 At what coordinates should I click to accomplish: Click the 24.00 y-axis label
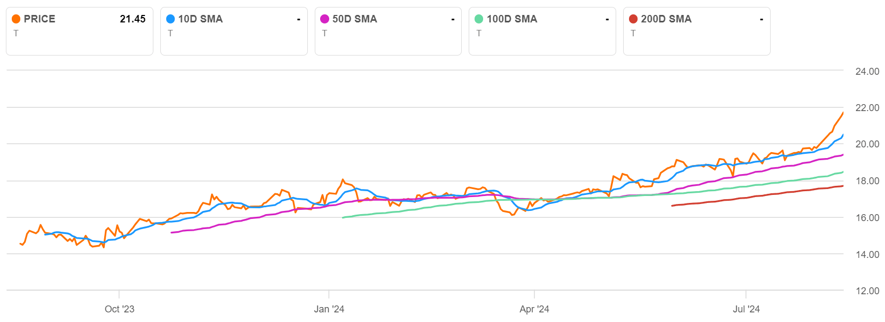click(867, 72)
